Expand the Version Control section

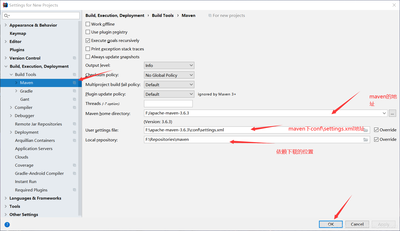click(x=6, y=58)
